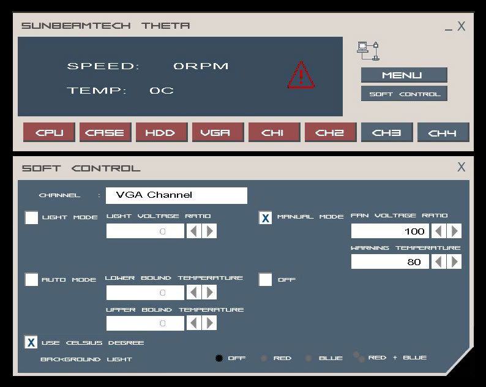This screenshot has height=387, width=486.
Task: Decrease the warning temperature value
Action: pos(439,261)
